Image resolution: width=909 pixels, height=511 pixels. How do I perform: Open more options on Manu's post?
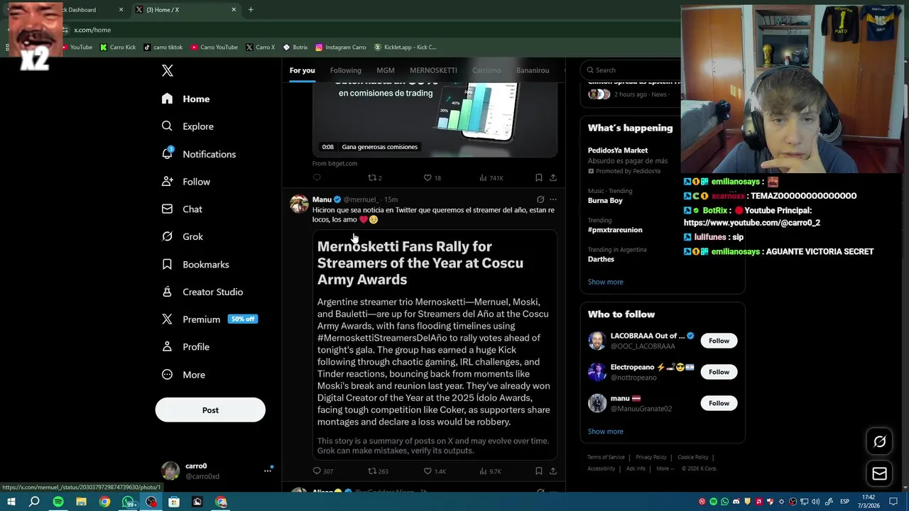(x=553, y=199)
